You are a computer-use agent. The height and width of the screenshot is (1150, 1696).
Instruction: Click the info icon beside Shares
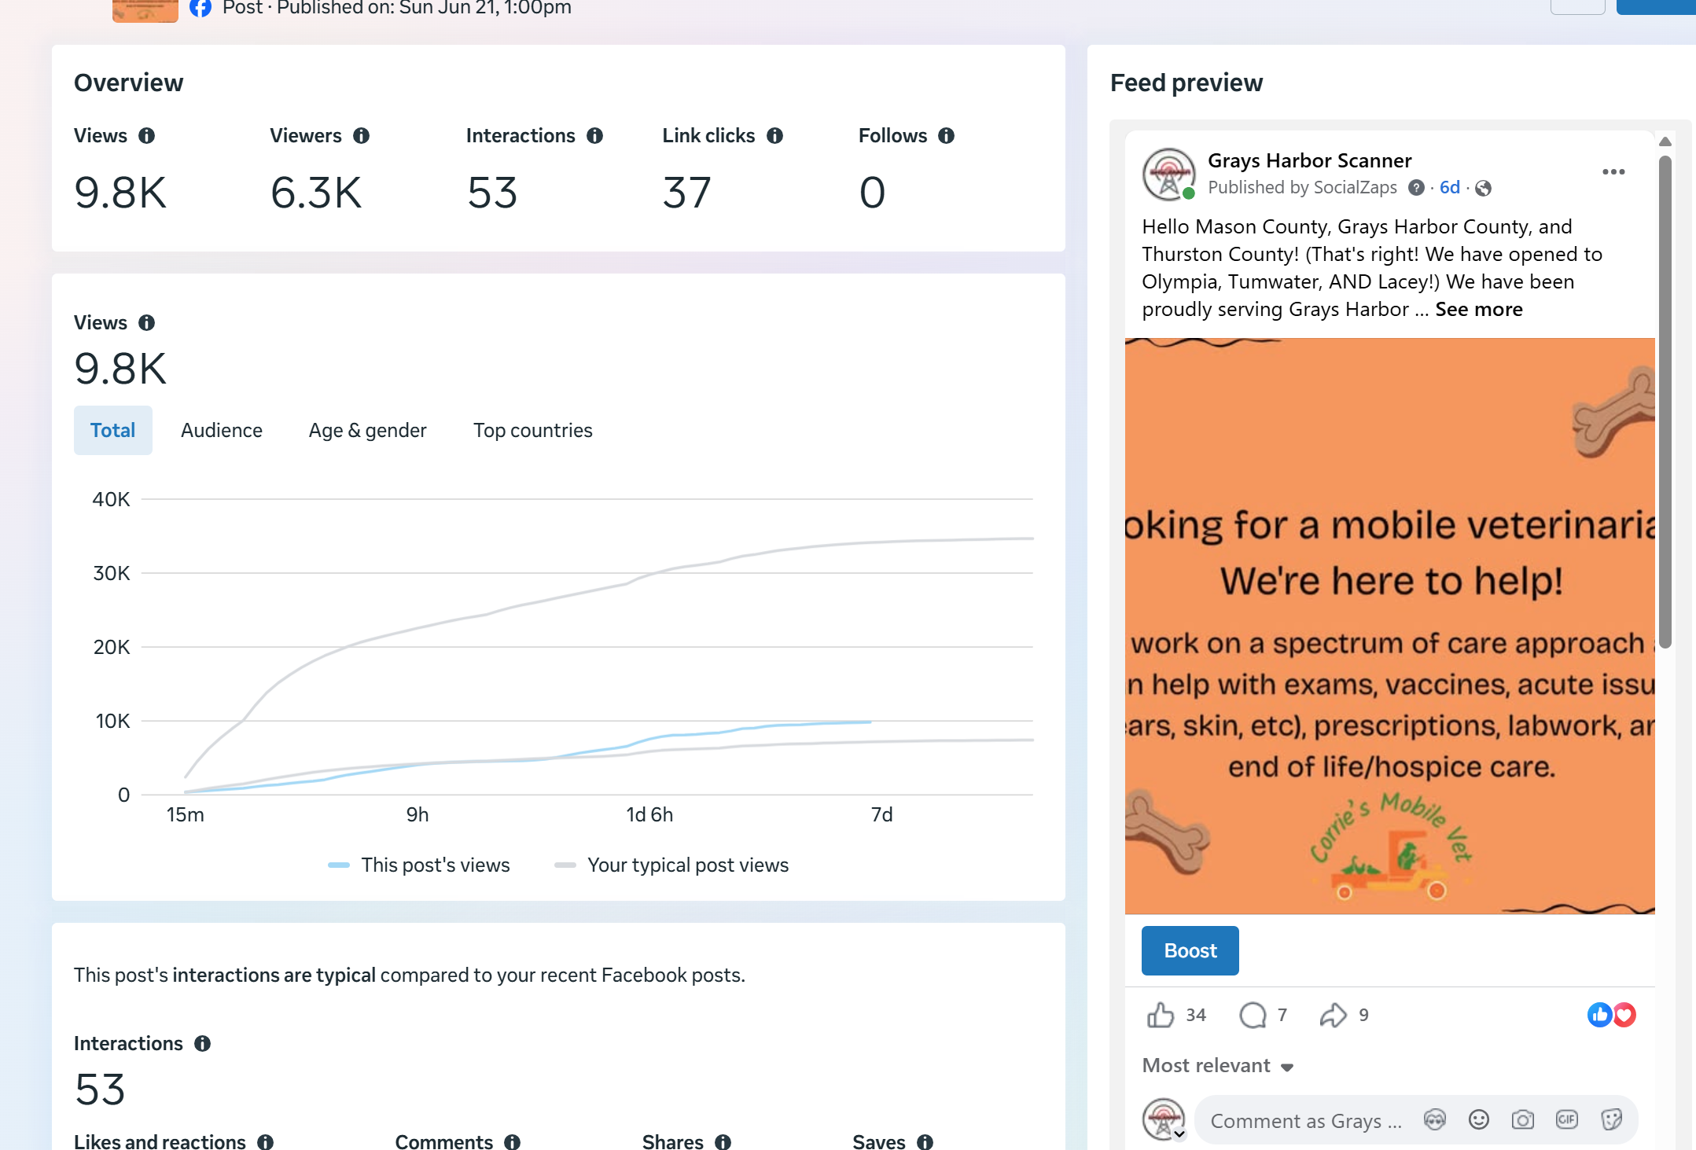[x=723, y=1142]
